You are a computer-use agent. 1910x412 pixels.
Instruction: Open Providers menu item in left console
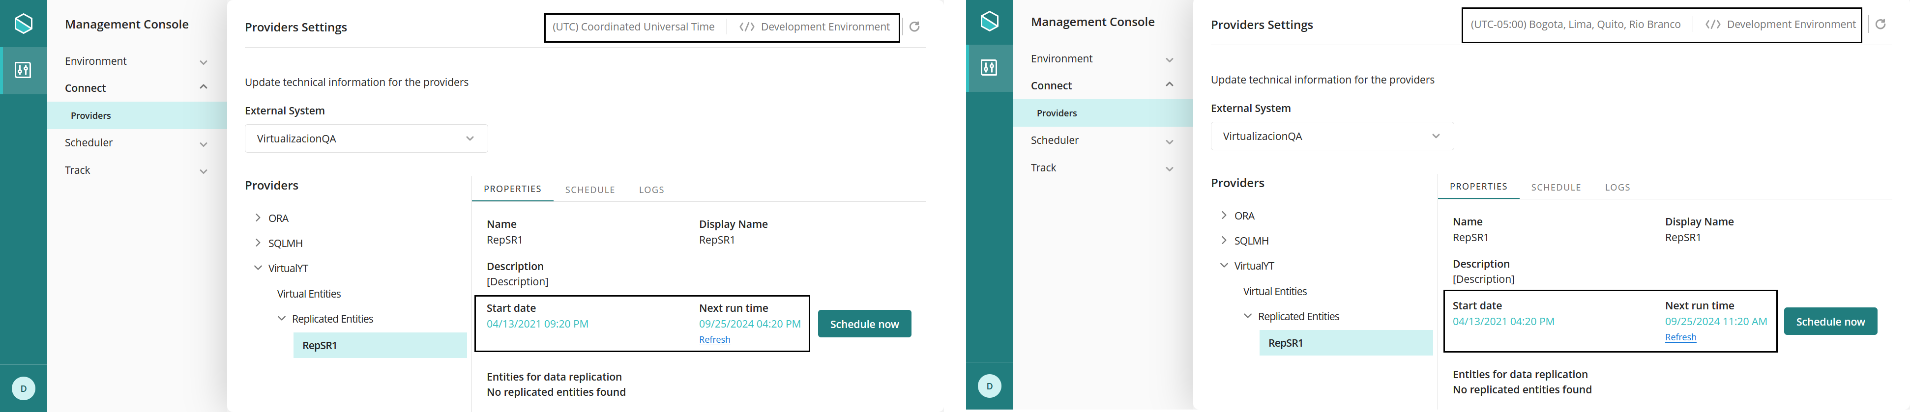[137, 115]
